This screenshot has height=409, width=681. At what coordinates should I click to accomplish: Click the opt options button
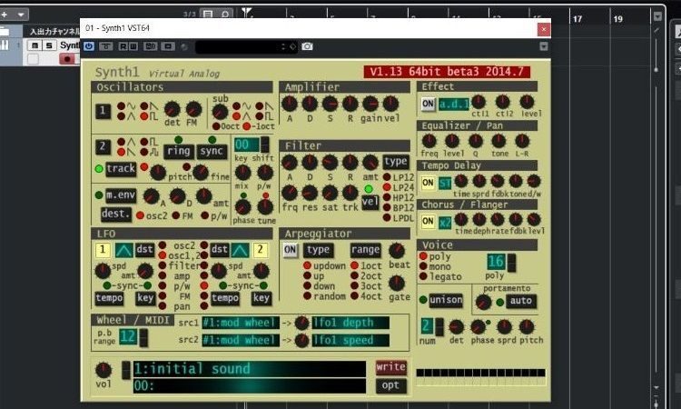390,386
